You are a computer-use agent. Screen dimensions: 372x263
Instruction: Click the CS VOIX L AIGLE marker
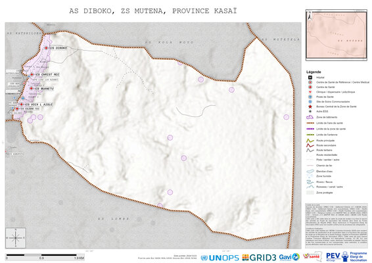pyautogui.click(x=21, y=104)
